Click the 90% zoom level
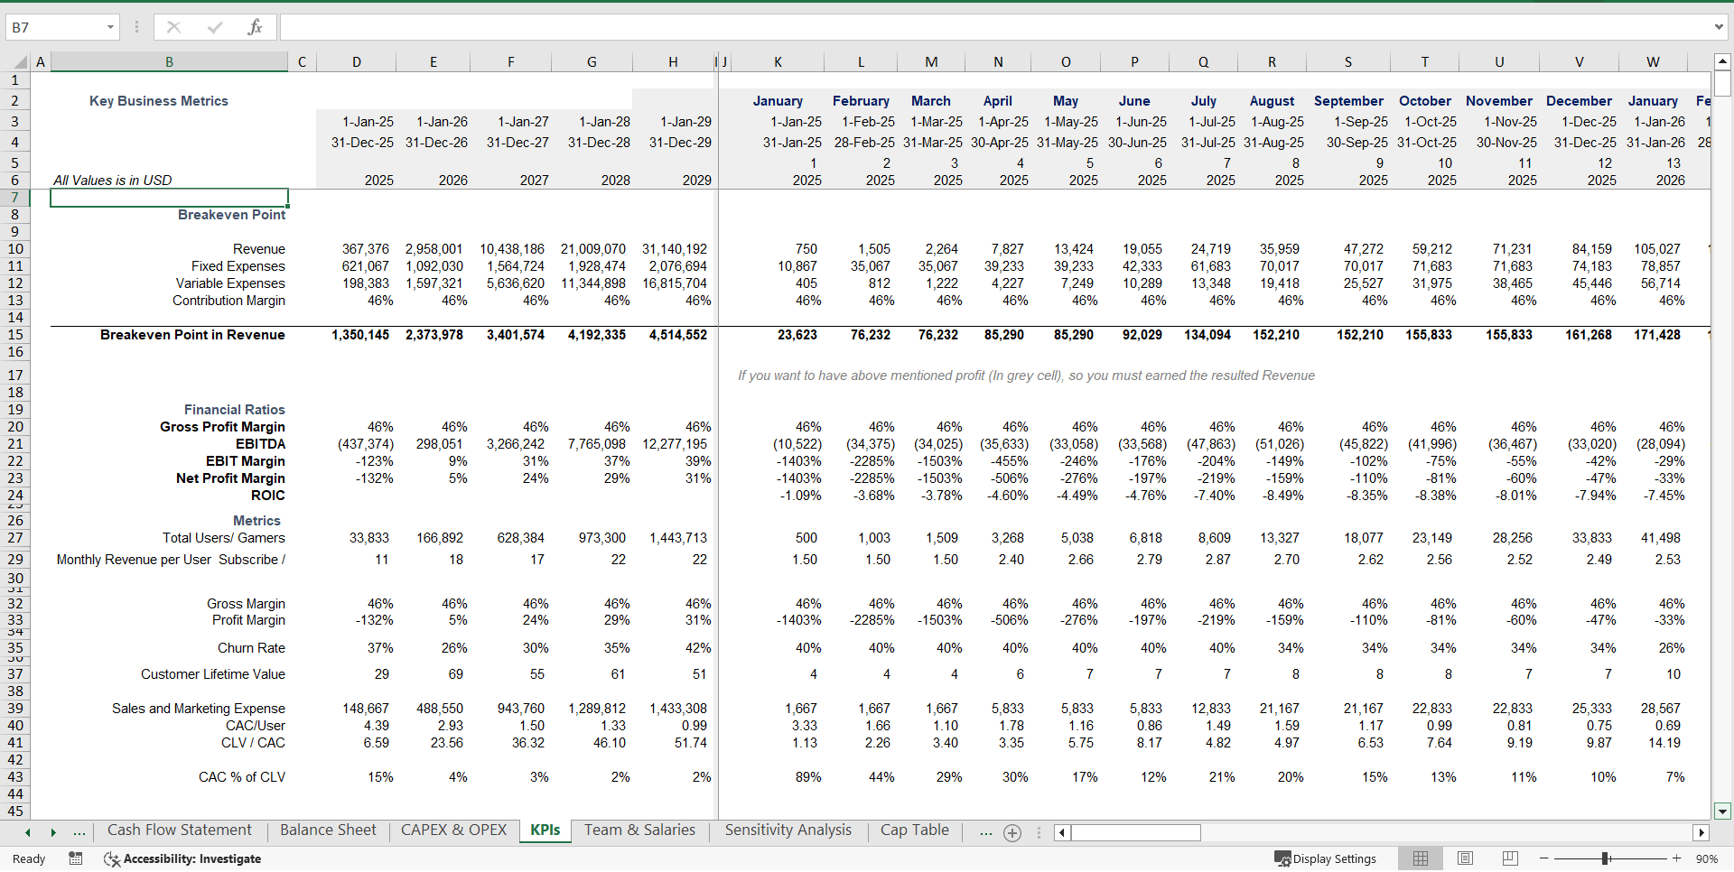 (1707, 858)
